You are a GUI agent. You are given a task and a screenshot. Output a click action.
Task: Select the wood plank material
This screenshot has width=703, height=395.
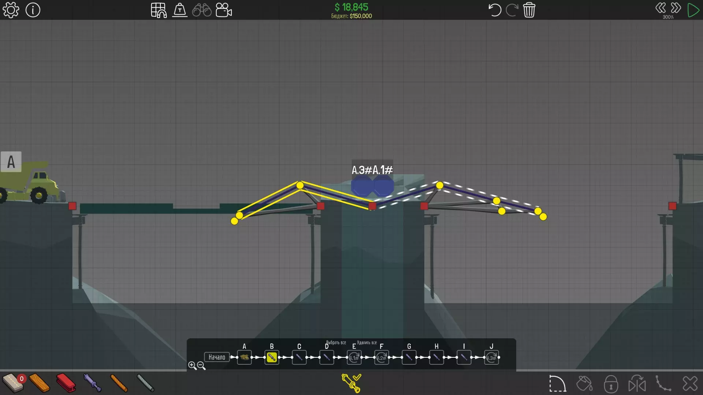pos(39,383)
